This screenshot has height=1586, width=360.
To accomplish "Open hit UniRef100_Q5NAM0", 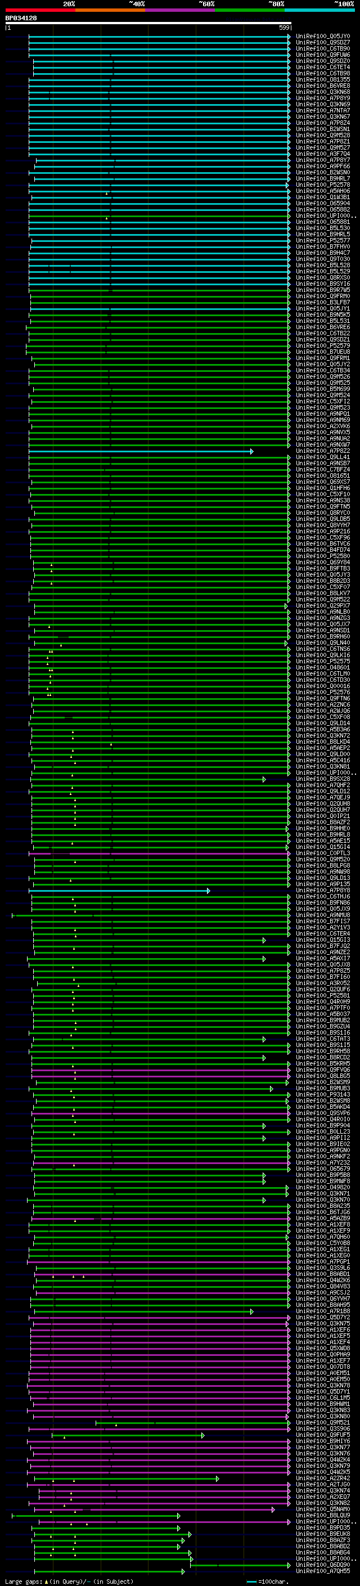I will click(x=322, y=1508).
